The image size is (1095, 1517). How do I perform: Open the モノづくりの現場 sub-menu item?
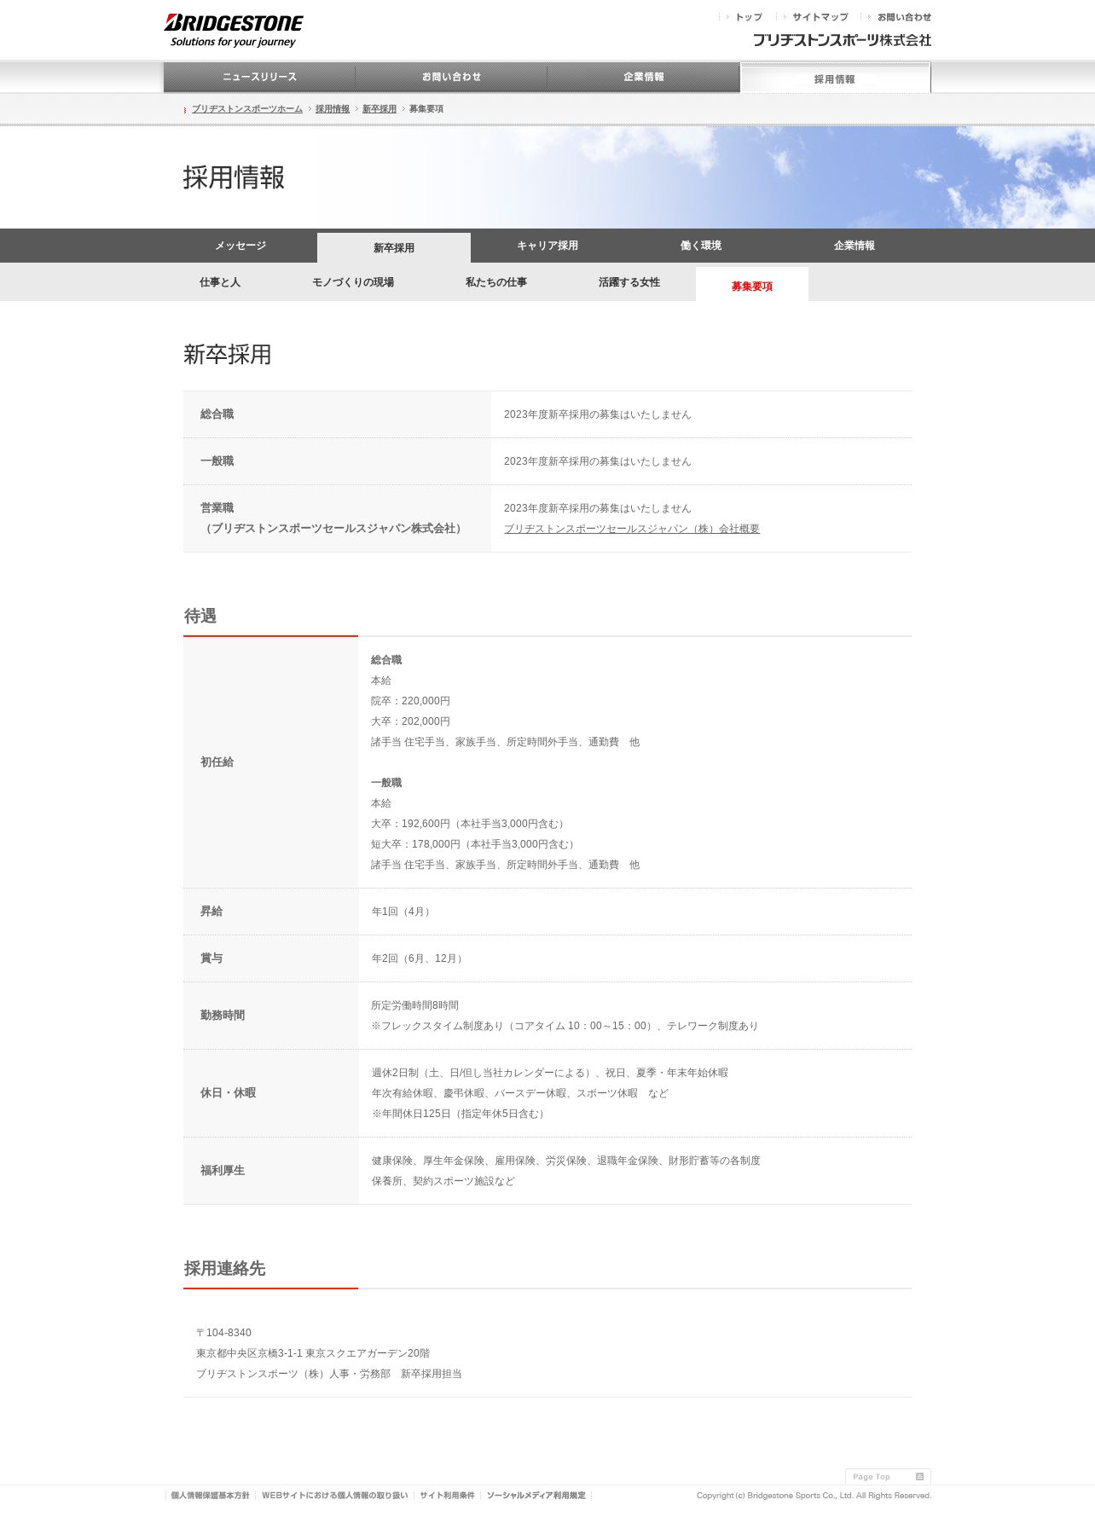click(x=353, y=282)
